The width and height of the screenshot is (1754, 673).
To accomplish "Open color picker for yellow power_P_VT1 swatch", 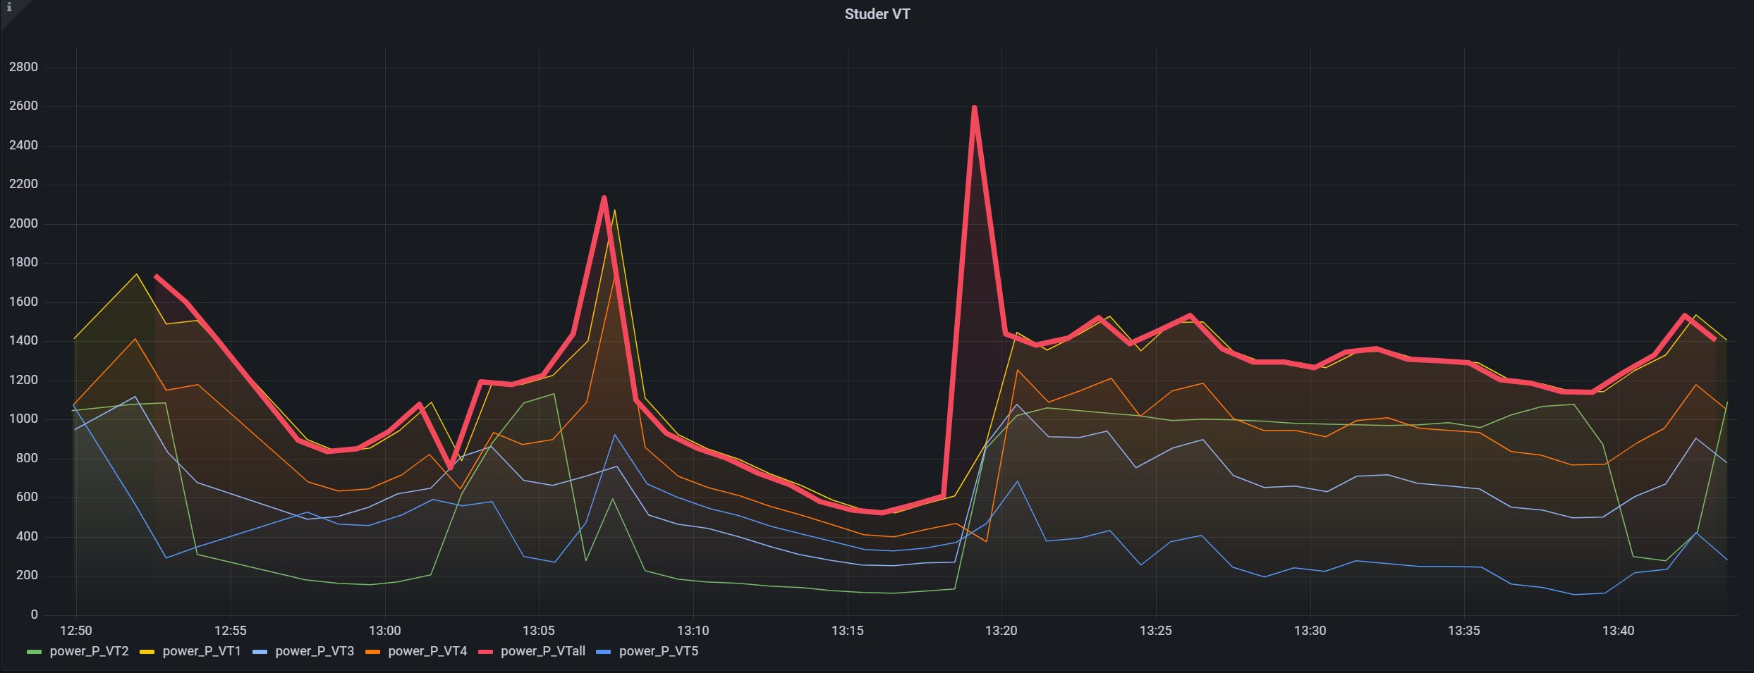I will [x=147, y=652].
